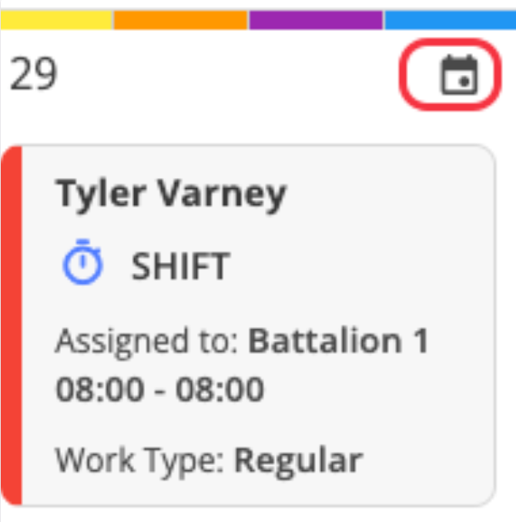The height and width of the screenshot is (522, 516).
Task: Select the yellow color bar segment
Action: 56,20
